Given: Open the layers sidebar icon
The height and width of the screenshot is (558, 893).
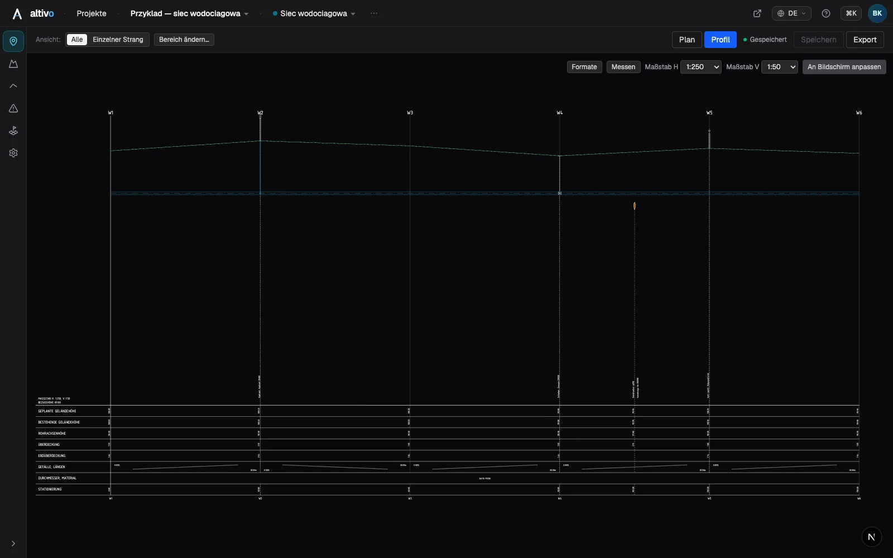Looking at the screenshot, I should point(13,131).
